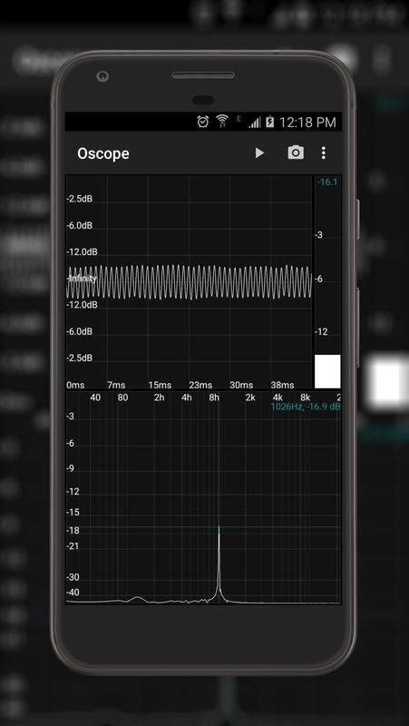Tap the battery charging icon
409x726 pixels.
[269, 122]
